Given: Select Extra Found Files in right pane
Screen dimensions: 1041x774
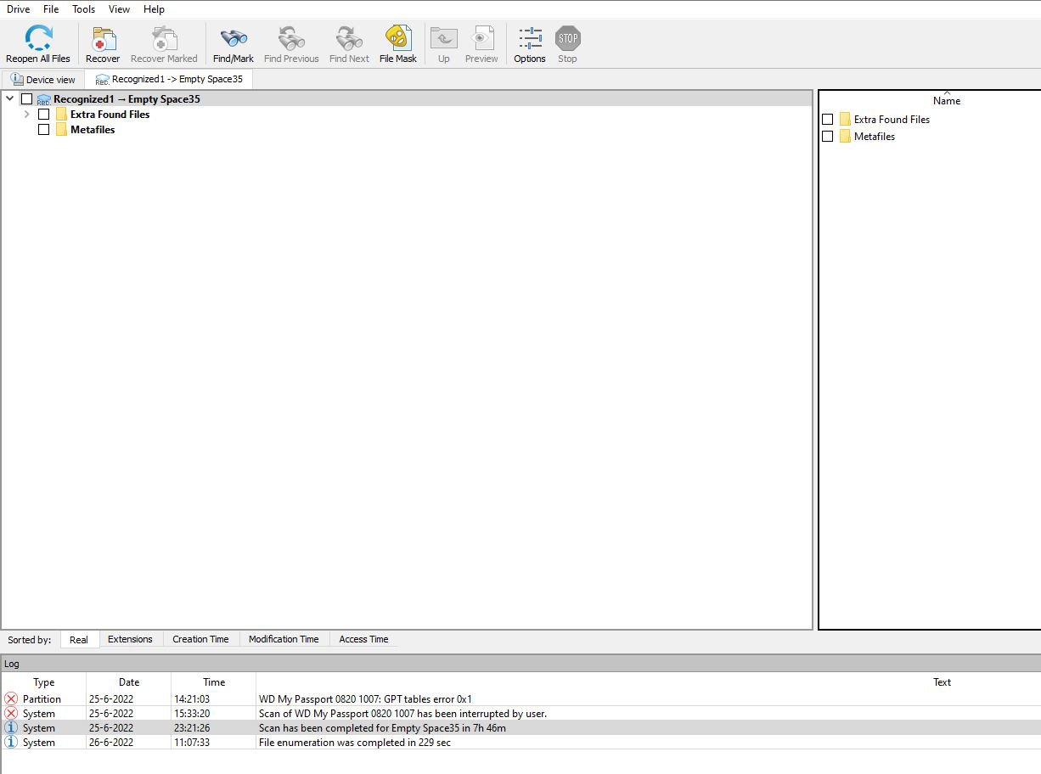Looking at the screenshot, I should point(892,120).
